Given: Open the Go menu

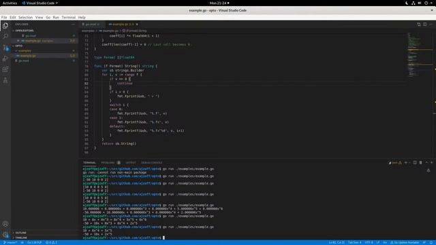Looking at the screenshot, I should [x=48, y=17].
